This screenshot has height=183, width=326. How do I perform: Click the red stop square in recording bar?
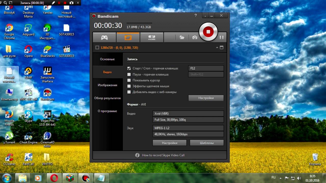(x=65, y=3)
